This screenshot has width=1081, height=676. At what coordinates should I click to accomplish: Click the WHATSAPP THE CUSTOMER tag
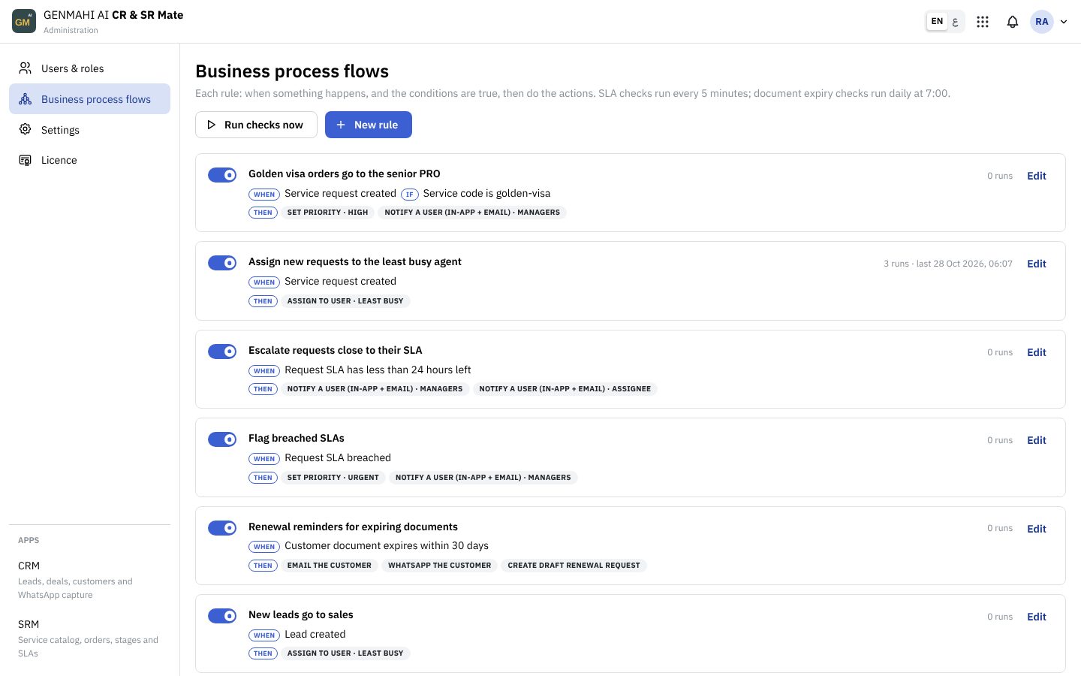click(439, 566)
